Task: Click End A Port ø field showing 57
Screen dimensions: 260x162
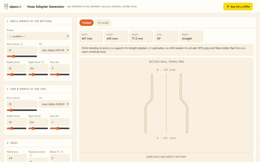Action: [22, 50]
